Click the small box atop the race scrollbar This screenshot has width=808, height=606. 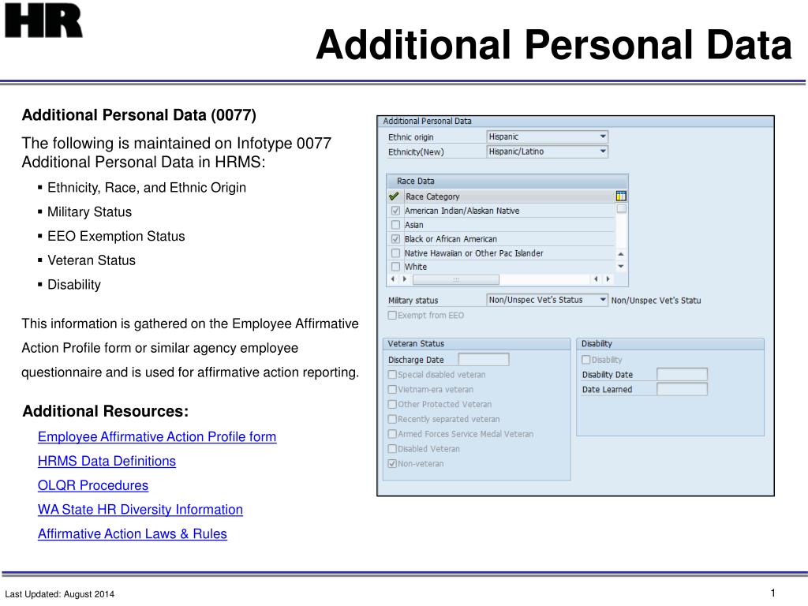(x=622, y=208)
